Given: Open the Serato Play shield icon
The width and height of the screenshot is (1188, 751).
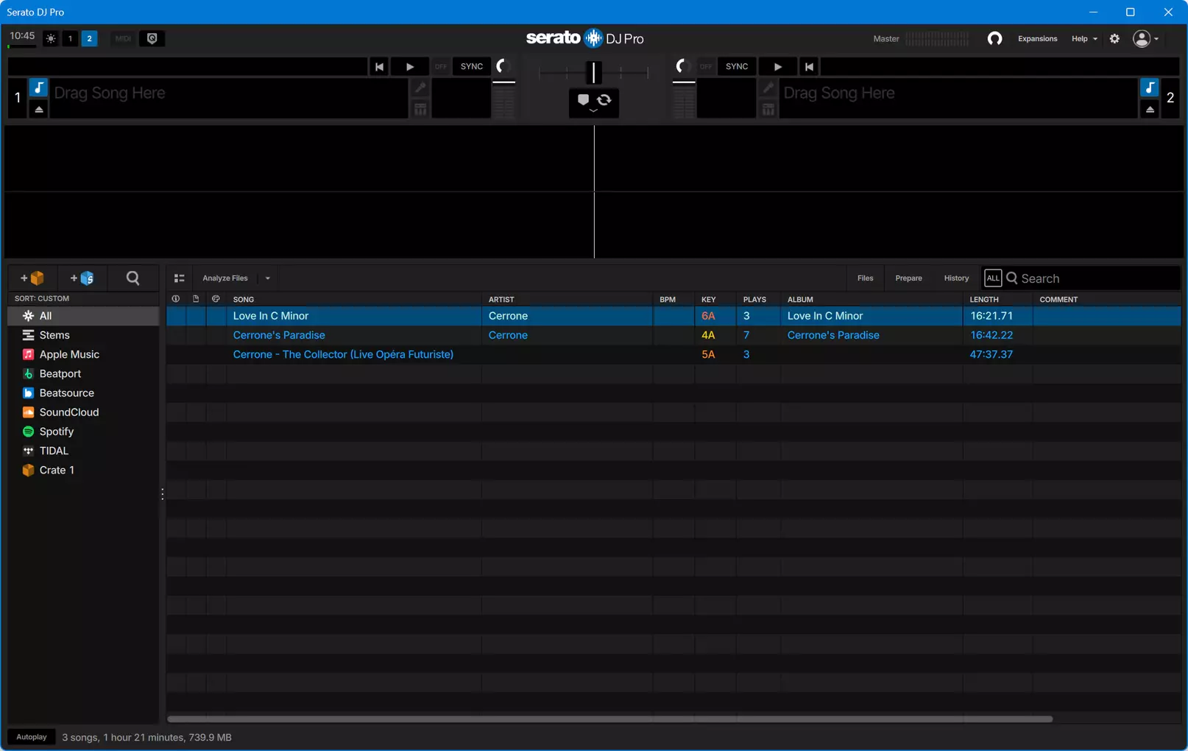Looking at the screenshot, I should [x=152, y=38].
